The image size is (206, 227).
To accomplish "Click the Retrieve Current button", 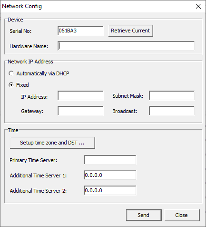I will pos(131,31).
